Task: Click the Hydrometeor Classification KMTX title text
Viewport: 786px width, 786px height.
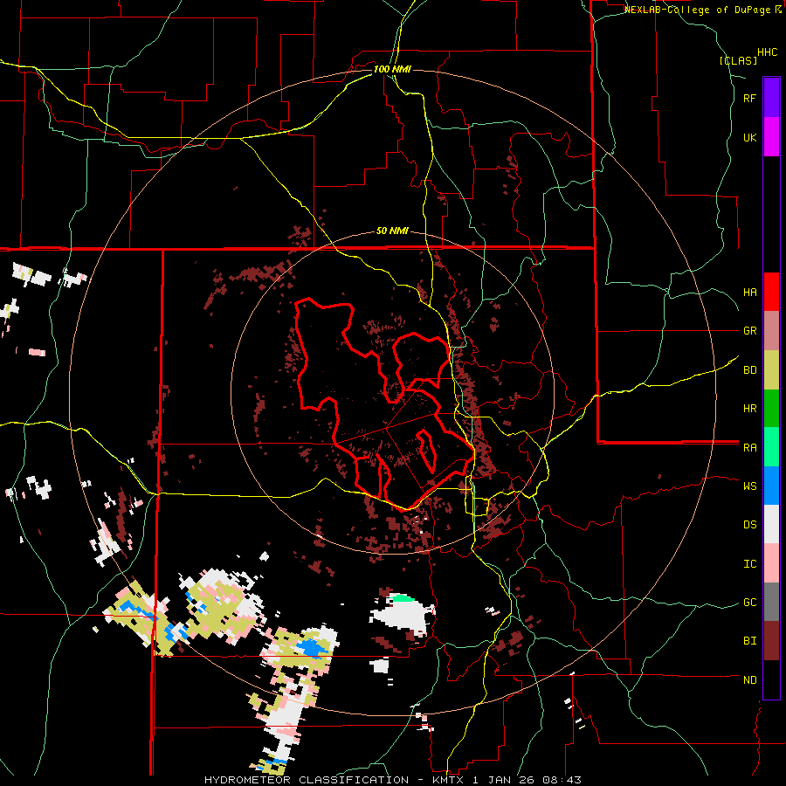Action: coord(393,780)
